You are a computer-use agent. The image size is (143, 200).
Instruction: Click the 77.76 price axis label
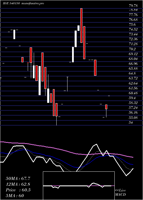133,15
